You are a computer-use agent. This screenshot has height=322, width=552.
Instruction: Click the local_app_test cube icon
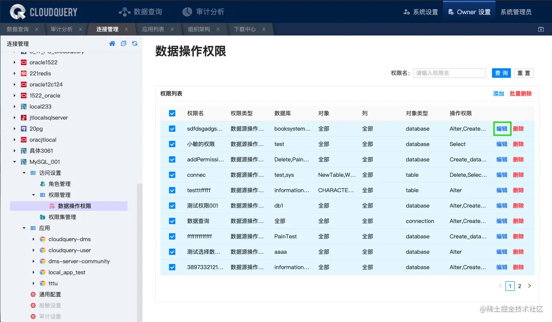click(43, 272)
